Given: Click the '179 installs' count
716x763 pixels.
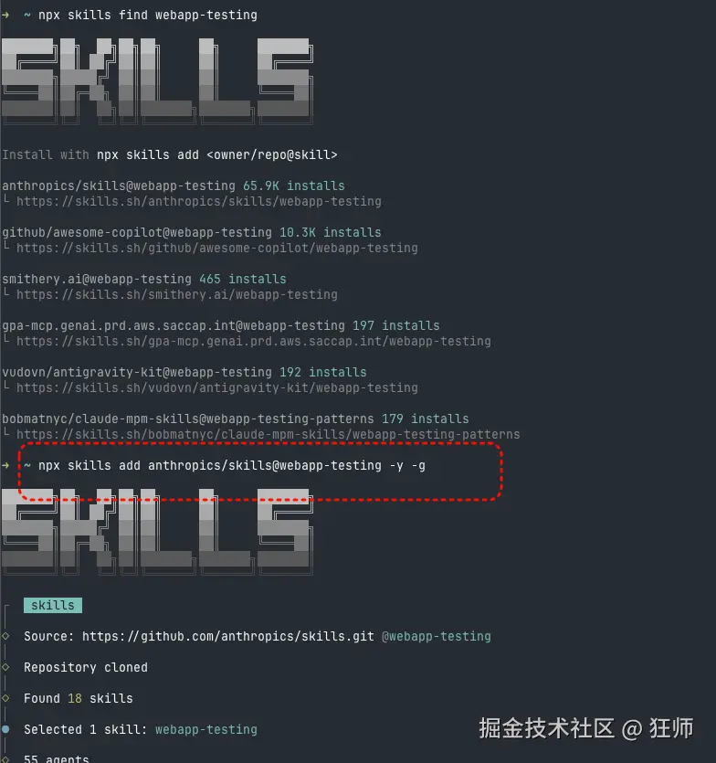Looking at the screenshot, I should (x=426, y=419).
